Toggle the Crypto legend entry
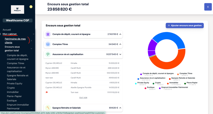This screenshot has height=114, width=213. coord(157,83)
